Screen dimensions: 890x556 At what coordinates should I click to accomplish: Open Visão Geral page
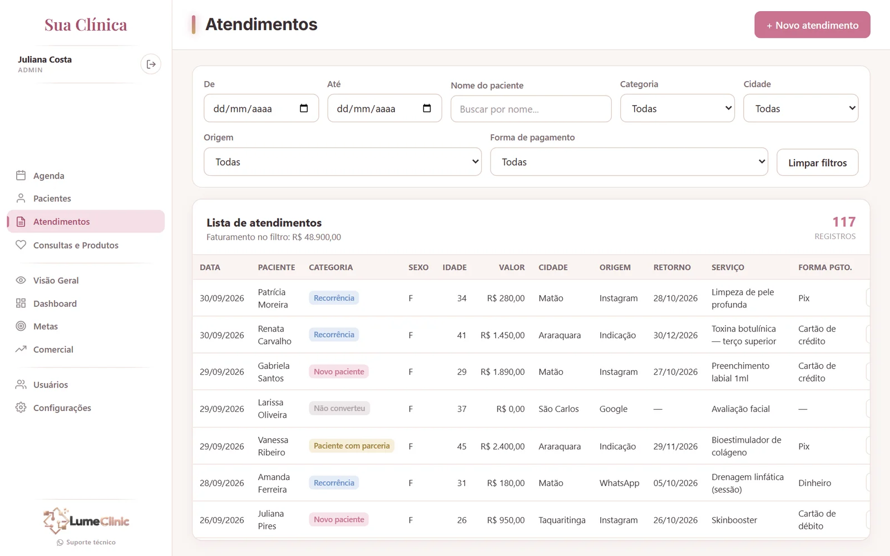click(x=86, y=280)
